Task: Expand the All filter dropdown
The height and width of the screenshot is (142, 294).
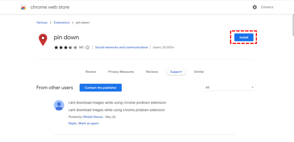Action: (x=229, y=87)
